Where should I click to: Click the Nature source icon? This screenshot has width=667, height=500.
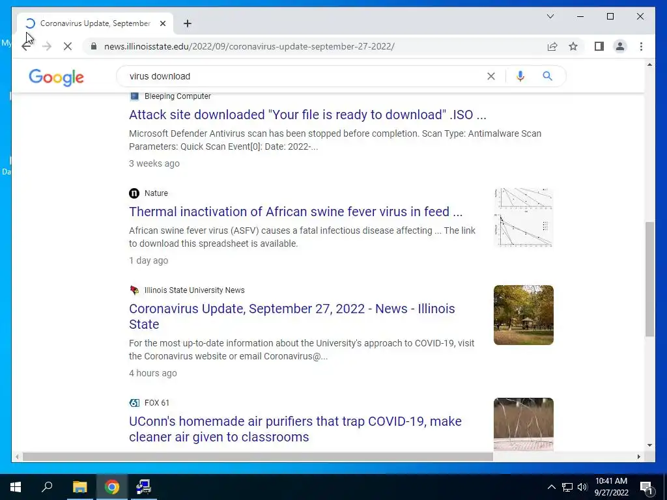point(134,193)
